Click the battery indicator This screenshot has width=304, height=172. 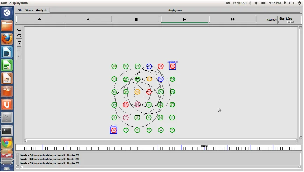(240, 3)
